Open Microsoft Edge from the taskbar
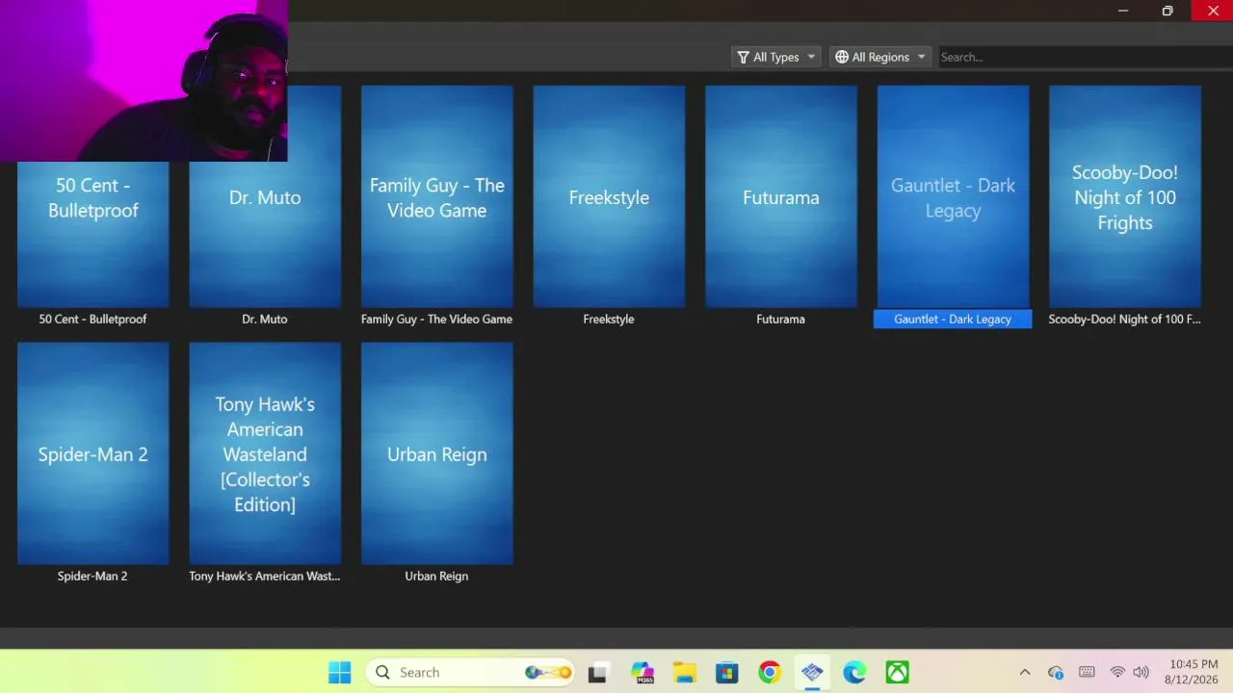The image size is (1233, 693). tap(854, 672)
